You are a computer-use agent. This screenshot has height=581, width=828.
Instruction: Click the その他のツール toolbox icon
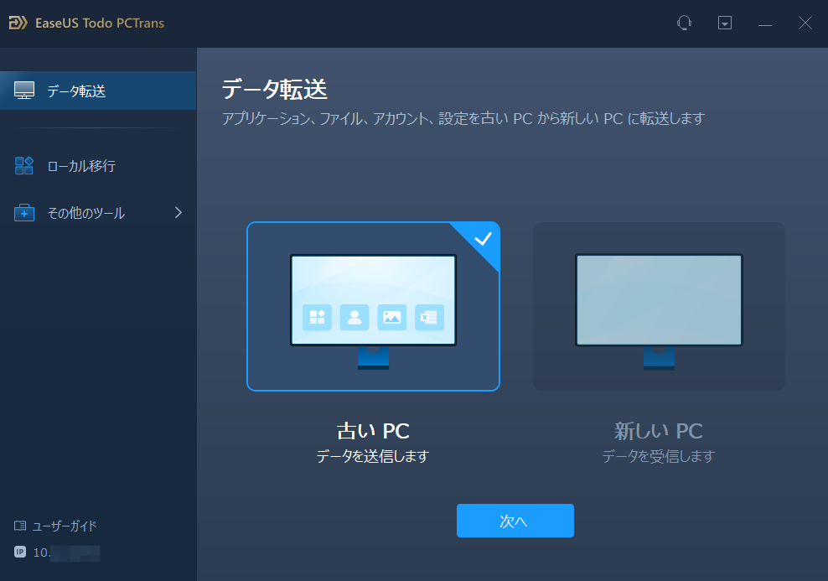(x=23, y=212)
